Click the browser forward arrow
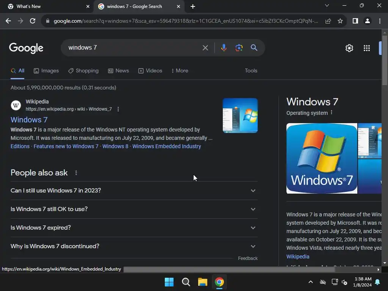 tap(20, 21)
